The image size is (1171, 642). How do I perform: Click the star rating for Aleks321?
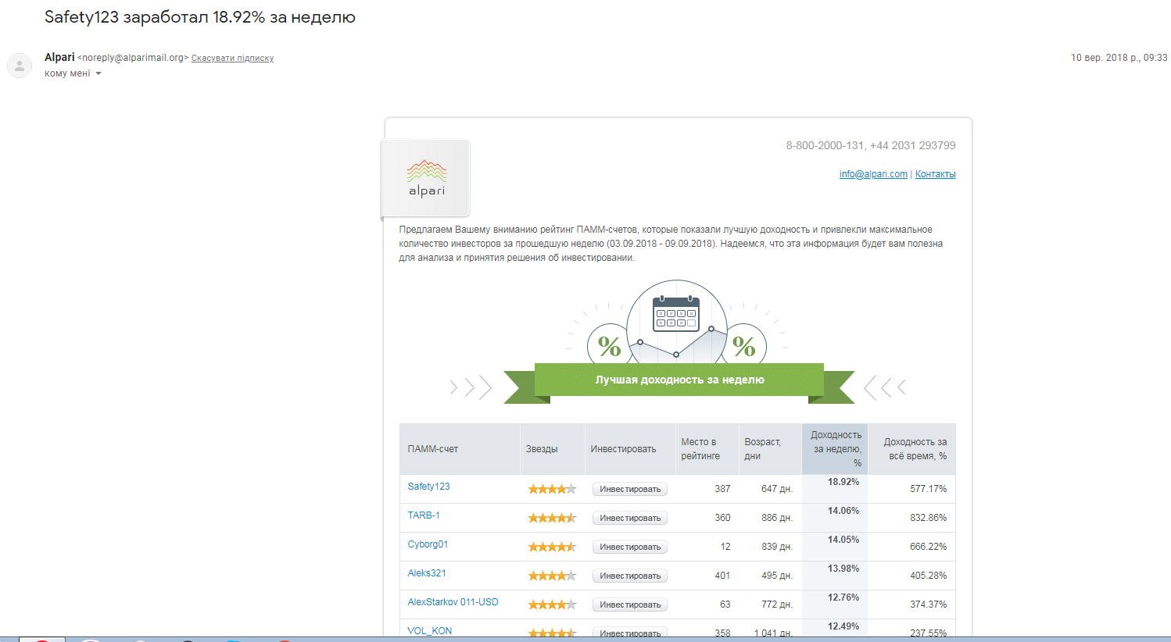[x=552, y=576]
